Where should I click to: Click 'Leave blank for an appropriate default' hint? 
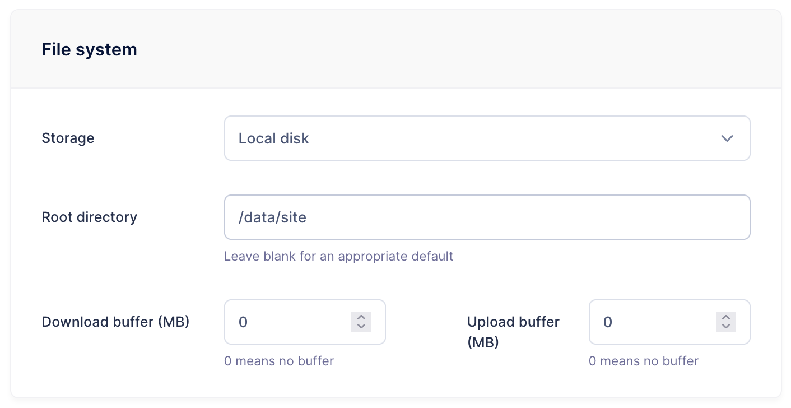point(338,256)
